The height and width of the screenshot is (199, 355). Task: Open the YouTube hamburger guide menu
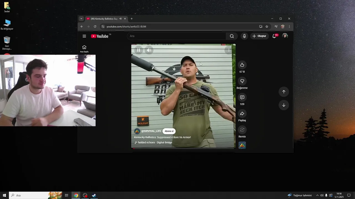pyautogui.click(x=84, y=36)
